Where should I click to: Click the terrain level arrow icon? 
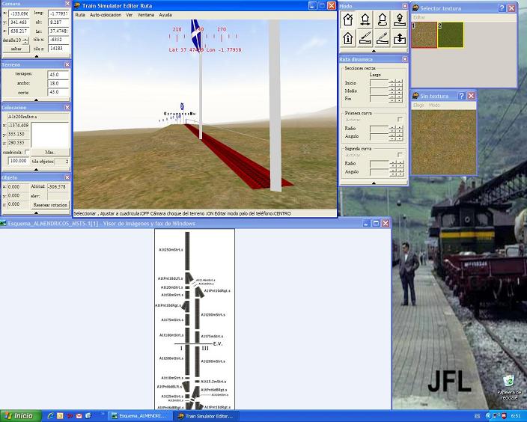click(400, 37)
